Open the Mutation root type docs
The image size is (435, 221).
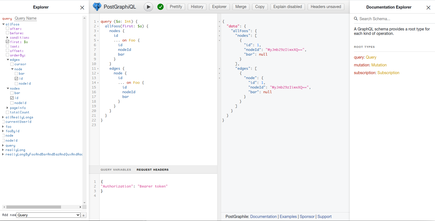point(379,65)
